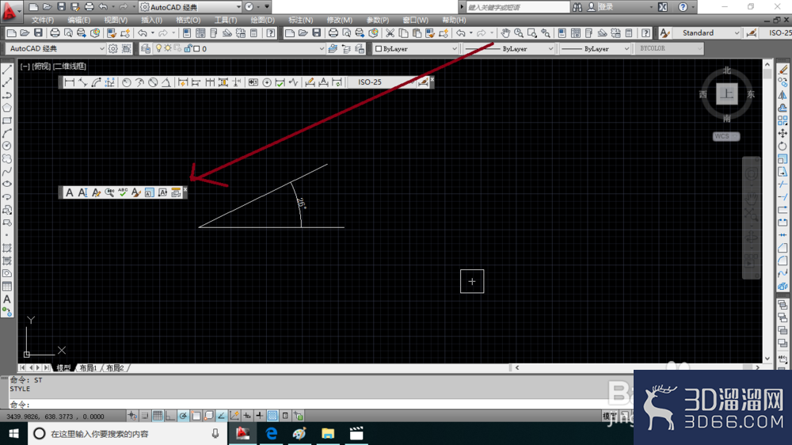Screen dimensions: 792x445
Task: Select the Aligned dimension tool
Action: coord(83,82)
